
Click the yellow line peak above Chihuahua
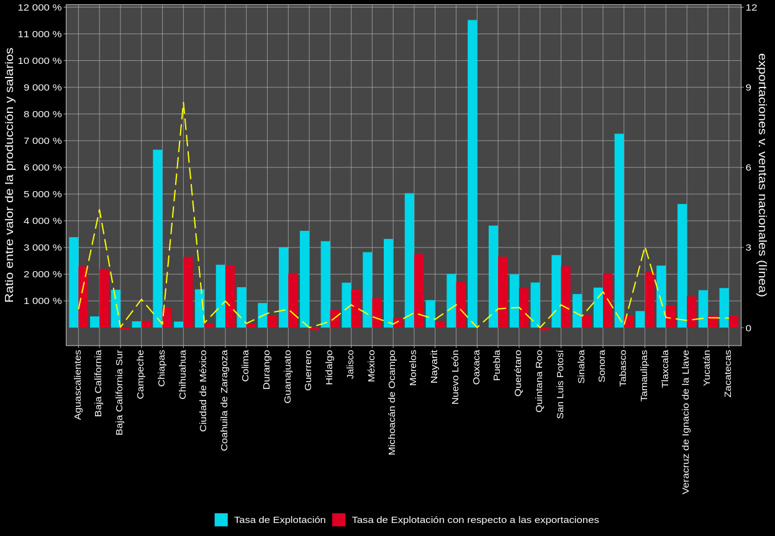click(183, 103)
